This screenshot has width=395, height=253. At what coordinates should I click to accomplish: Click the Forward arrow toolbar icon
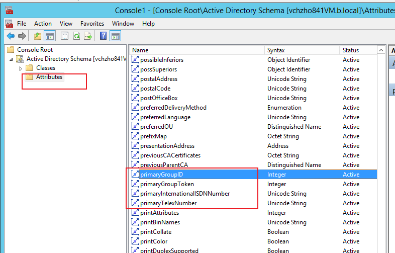(x=22, y=36)
